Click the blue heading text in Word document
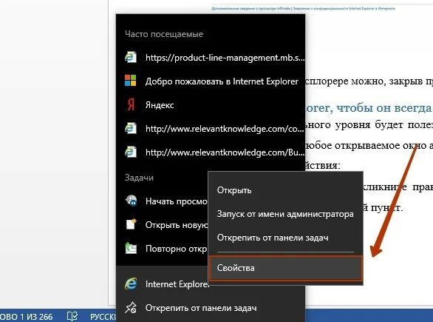Viewport: 433px width, 322px height. pos(369,108)
